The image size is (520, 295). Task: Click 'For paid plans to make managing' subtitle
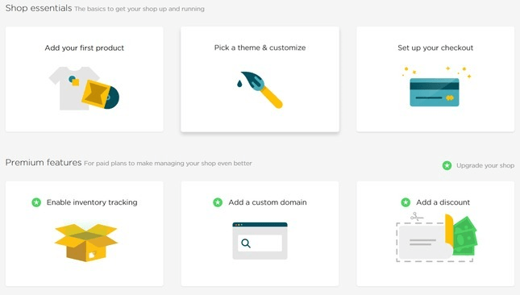pyautogui.click(x=168, y=164)
